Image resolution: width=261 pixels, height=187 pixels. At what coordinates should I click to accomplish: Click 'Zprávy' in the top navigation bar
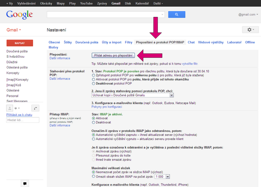point(102,3)
